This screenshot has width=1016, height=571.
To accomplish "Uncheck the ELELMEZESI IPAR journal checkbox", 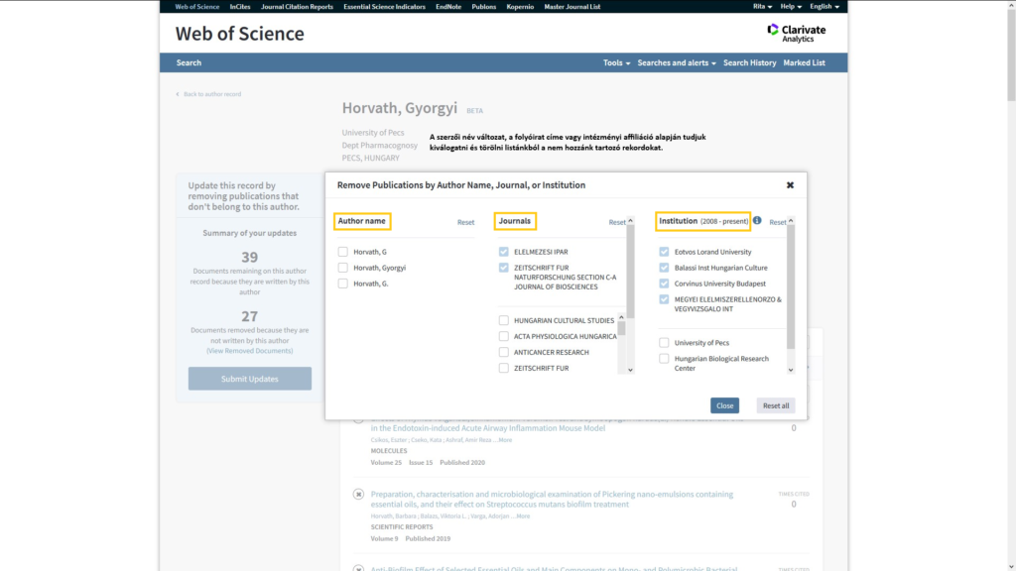I will coord(503,252).
